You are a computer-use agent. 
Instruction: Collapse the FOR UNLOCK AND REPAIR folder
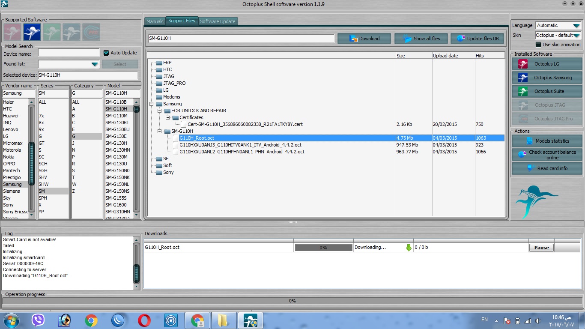160,111
